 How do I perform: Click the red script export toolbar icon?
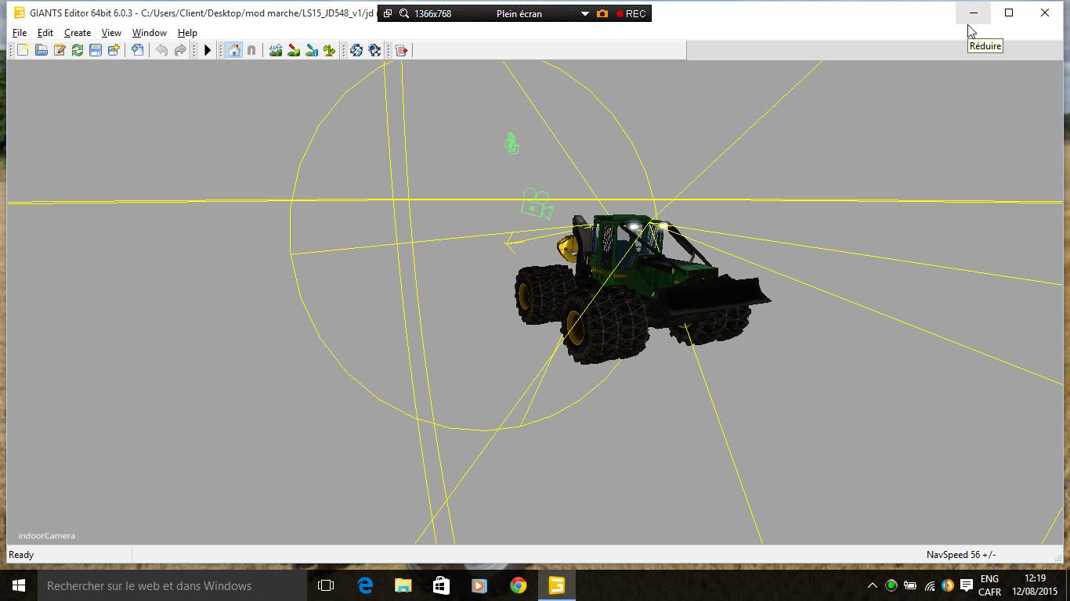pos(401,50)
